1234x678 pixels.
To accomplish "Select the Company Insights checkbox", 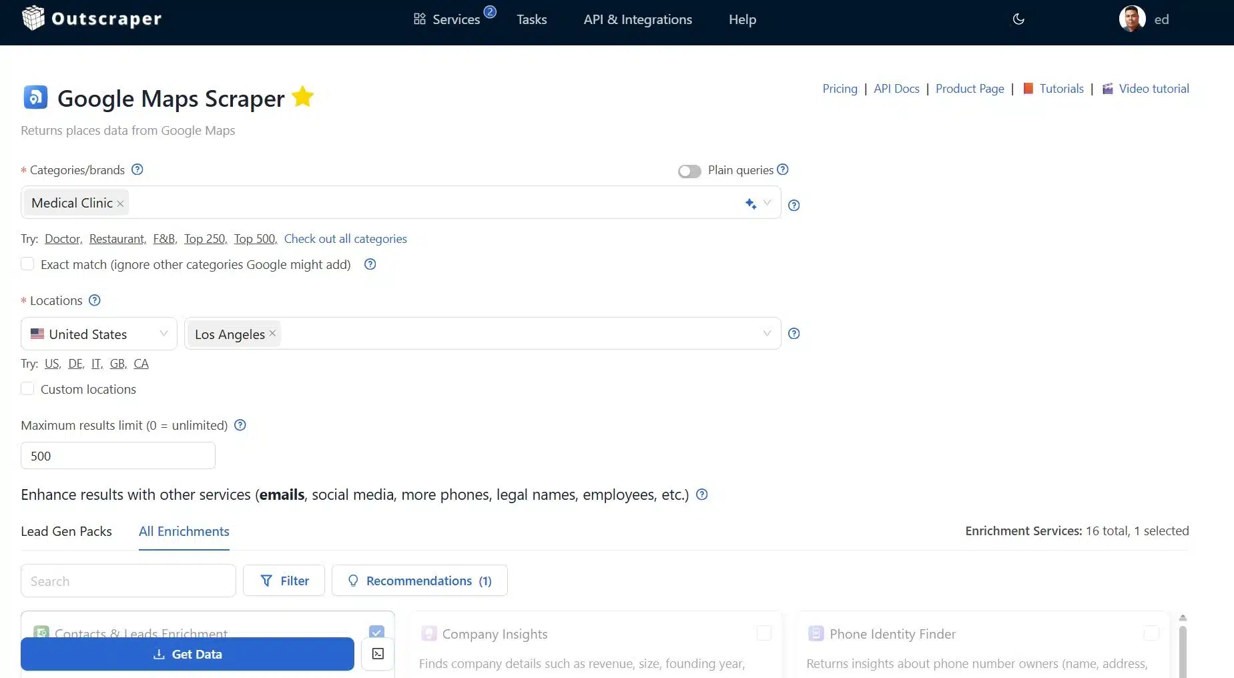I will (x=763, y=633).
